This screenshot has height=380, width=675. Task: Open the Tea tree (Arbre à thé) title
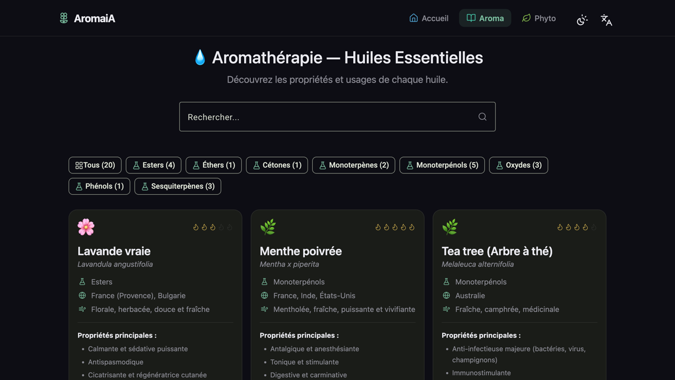[497, 251]
